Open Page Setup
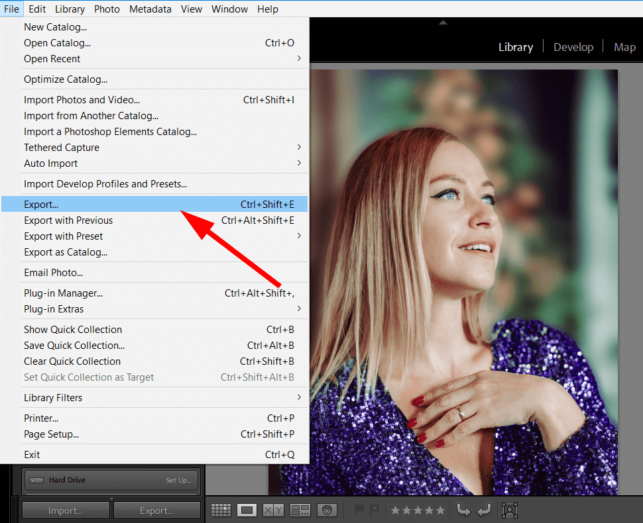Image resolution: width=643 pixels, height=523 pixels. [x=154, y=434]
